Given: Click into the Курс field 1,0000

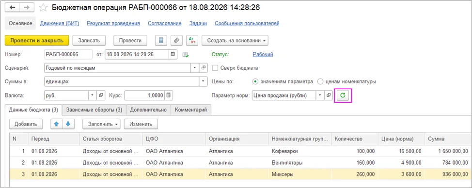Looking at the screenshot, I should 145,95.
